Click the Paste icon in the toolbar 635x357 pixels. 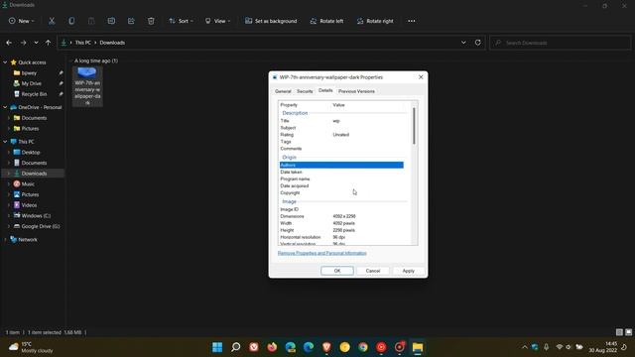tap(91, 21)
